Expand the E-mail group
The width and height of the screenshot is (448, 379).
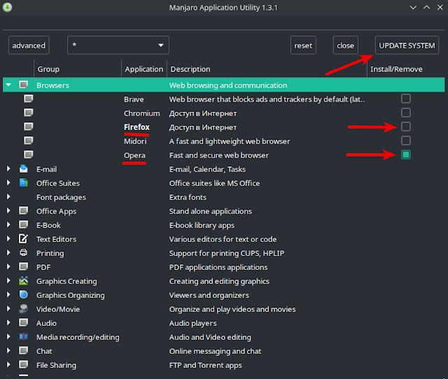(8, 169)
